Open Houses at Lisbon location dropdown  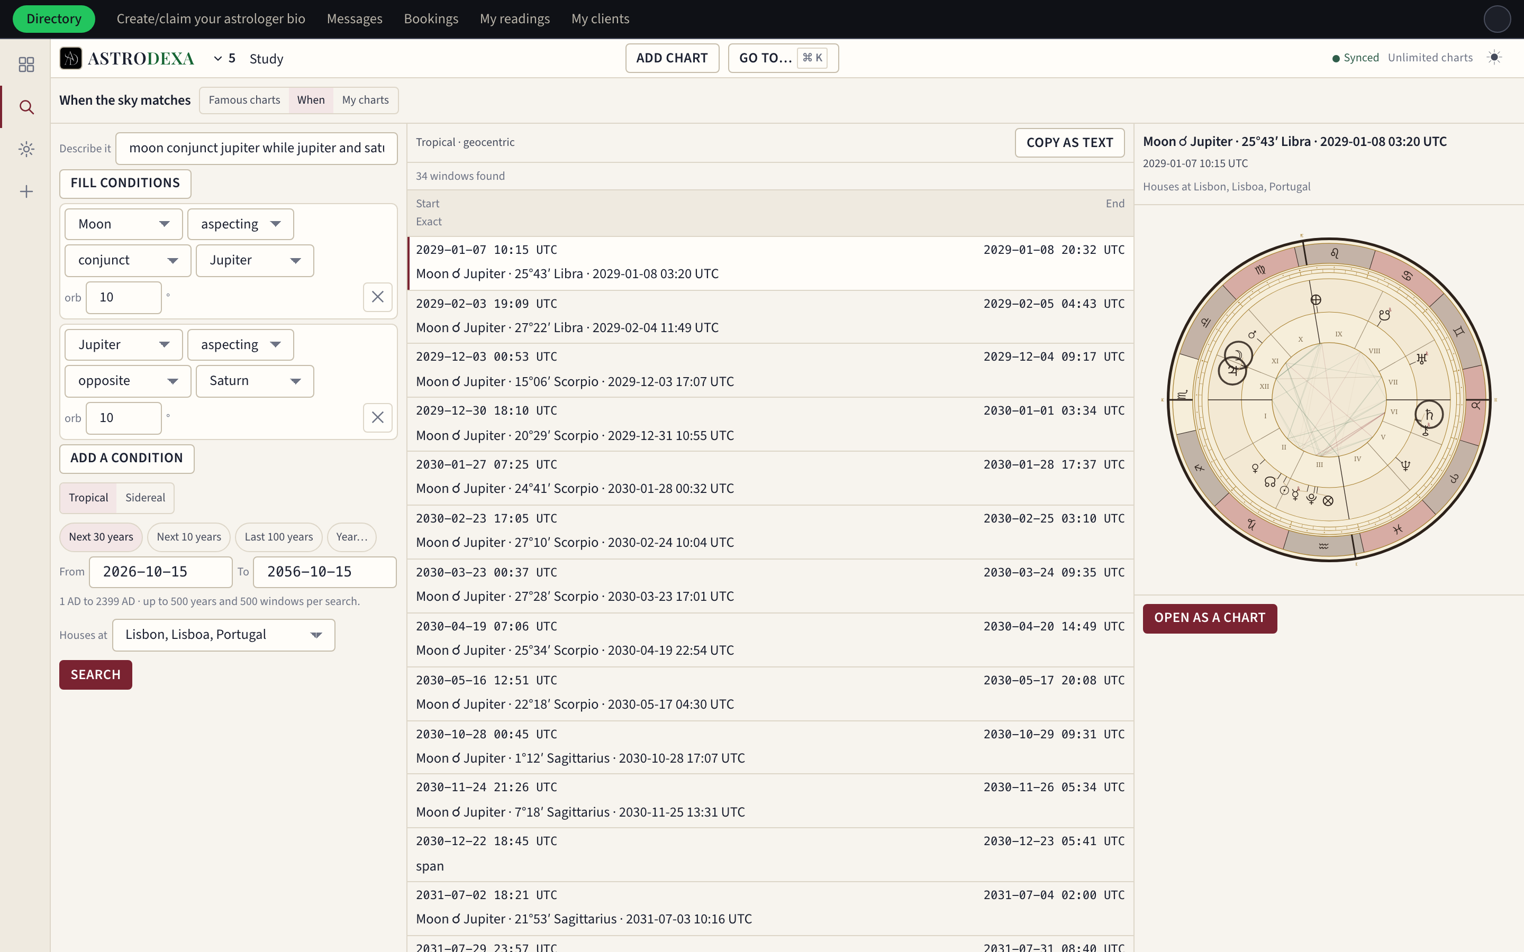(x=223, y=635)
